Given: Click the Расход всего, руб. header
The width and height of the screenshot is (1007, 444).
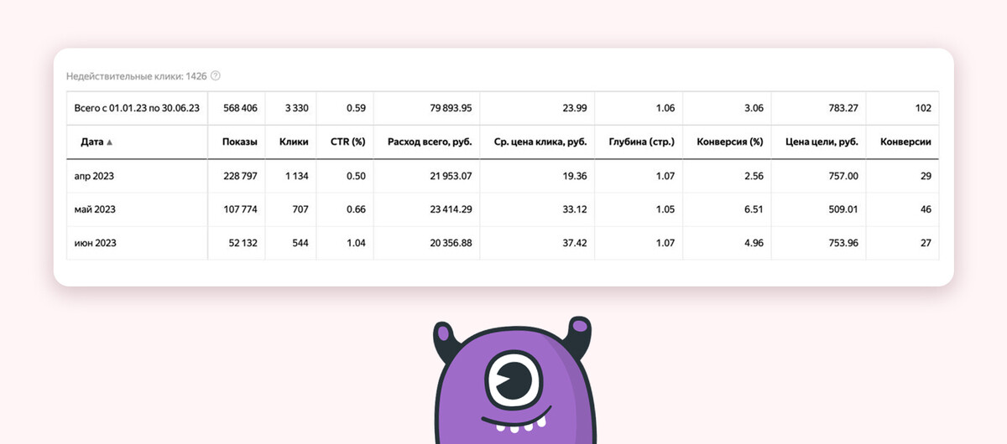Looking at the screenshot, I should pyautogui.click(x=430, y=142).
